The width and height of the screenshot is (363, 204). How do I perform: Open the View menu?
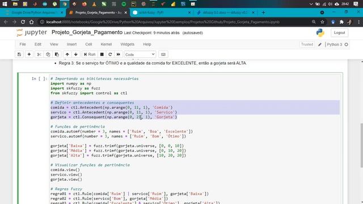[x=54, y=44]
